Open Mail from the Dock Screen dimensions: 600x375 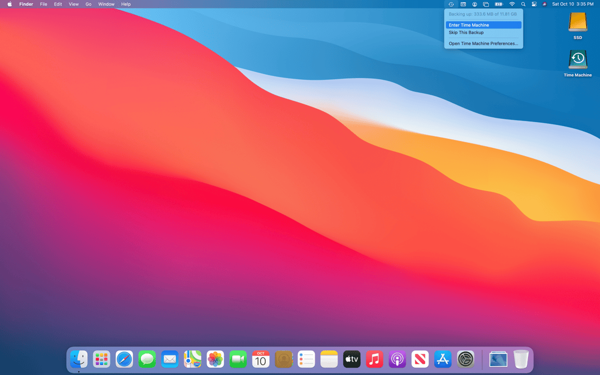click(170, 359)
